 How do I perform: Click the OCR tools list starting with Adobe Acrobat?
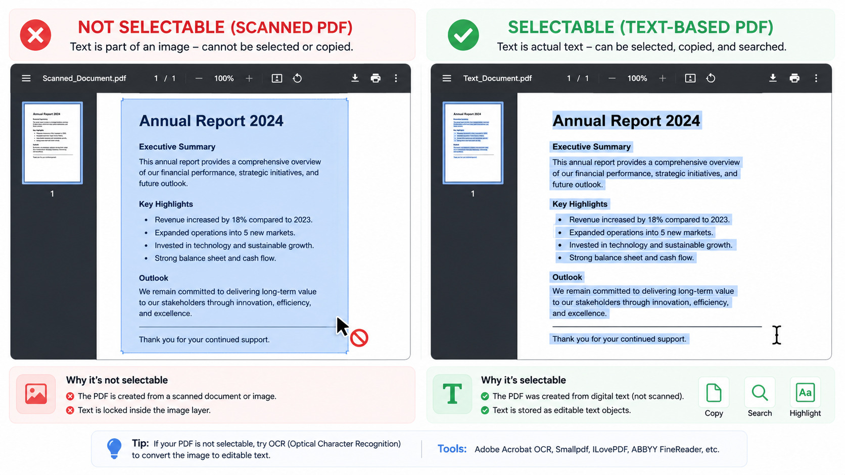pyautogui.click(x=597, y=449)
